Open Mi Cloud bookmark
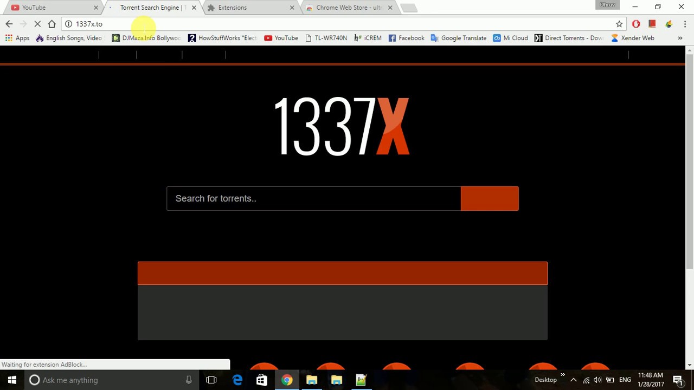 [510, 38]
